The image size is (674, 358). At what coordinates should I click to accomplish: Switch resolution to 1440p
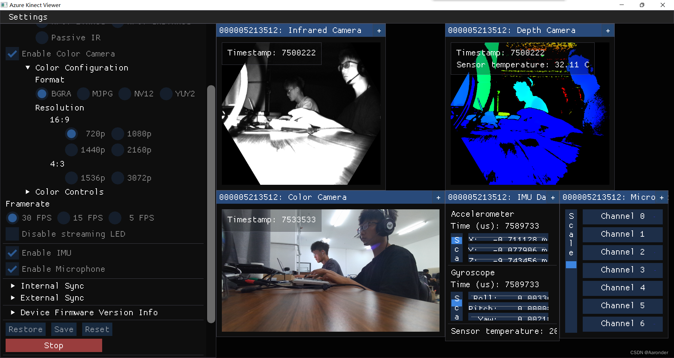(71, 150)
